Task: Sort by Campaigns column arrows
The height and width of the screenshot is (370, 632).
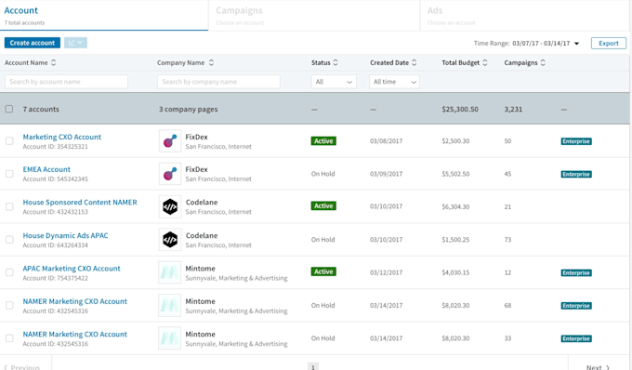Action: [543, 62]
